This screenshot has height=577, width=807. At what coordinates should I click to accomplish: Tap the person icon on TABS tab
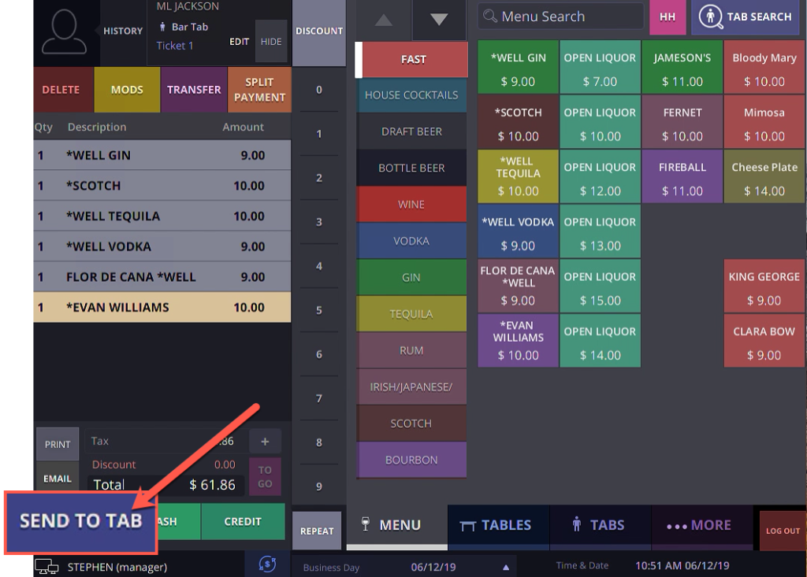pyautogui.click(x=576, y=524)
